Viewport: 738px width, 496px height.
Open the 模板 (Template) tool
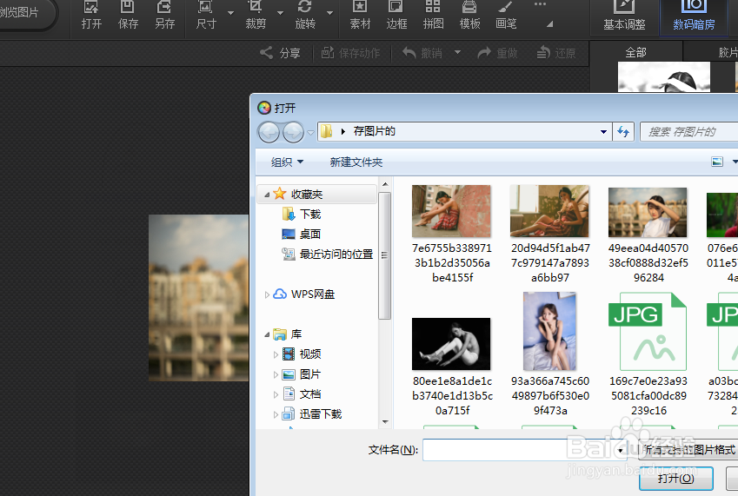[x=469, y=16]
